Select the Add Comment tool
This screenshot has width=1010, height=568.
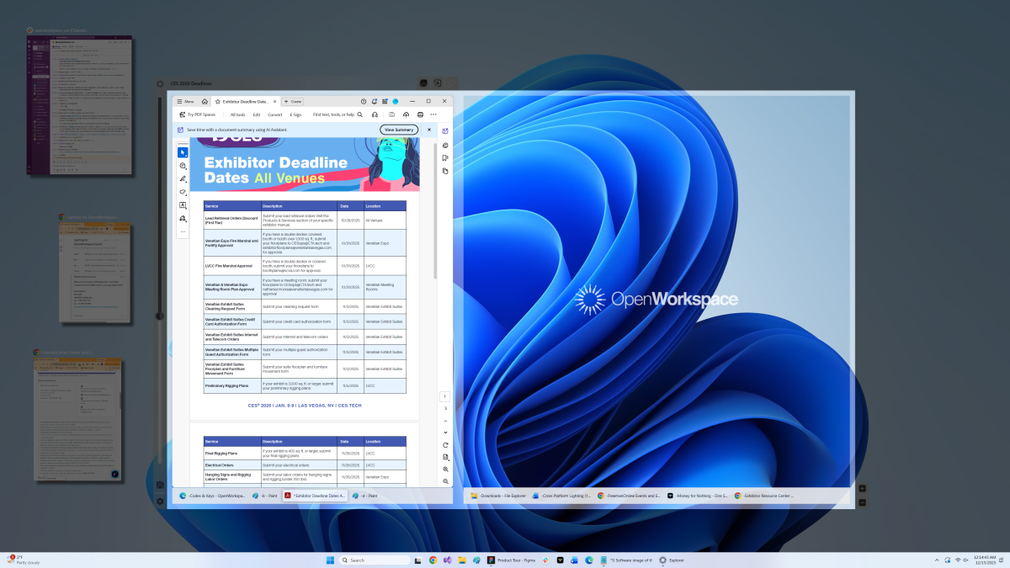pyautogui.click(x=182, y=166)
